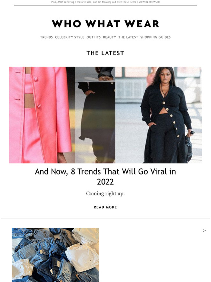This screenshot has width=211, height=282.
Task: Open the Beauty navigation link
Action: pyautogui.click(x=110, y=37)
